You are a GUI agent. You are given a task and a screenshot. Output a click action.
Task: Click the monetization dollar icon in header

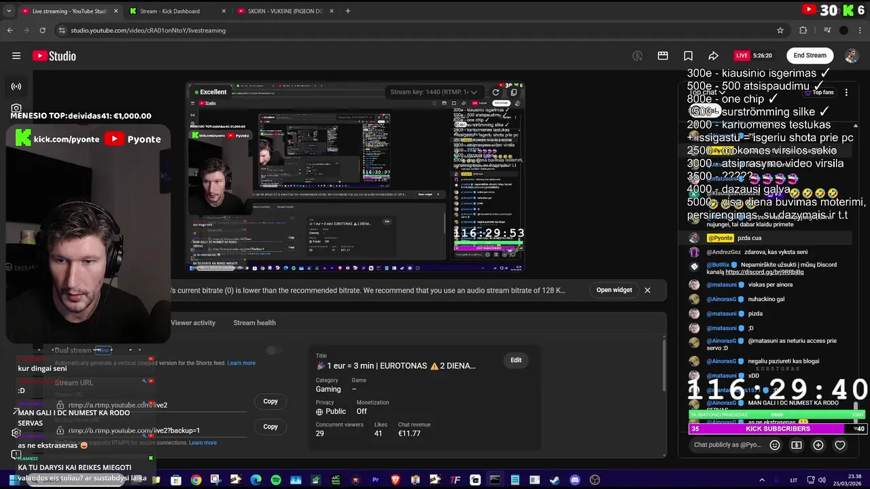[638, 56]
